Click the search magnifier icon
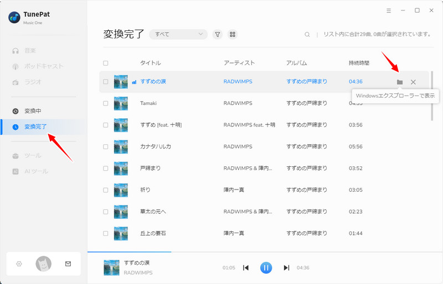 pyautogui.click(x=307, y=34)
